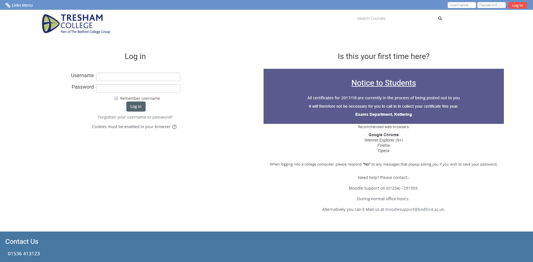The width and height of the screenshot is (533, 262).
Task: Open the Links Menu chain icon
Action: click(x=8, y=5)
